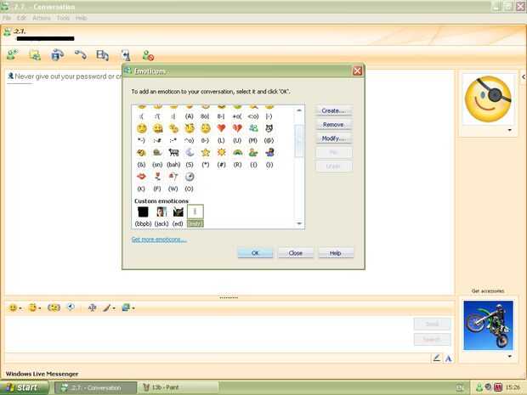Click emoticon list scroll up arrow

pos(299,110)
